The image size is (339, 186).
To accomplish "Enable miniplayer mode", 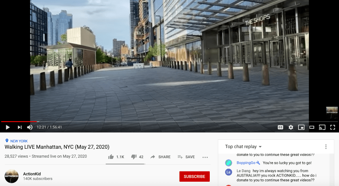I will [301, 127].
